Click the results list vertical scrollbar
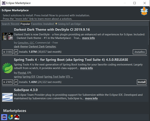Viewport: 150px width, 121px height. (x=148, y=35)
